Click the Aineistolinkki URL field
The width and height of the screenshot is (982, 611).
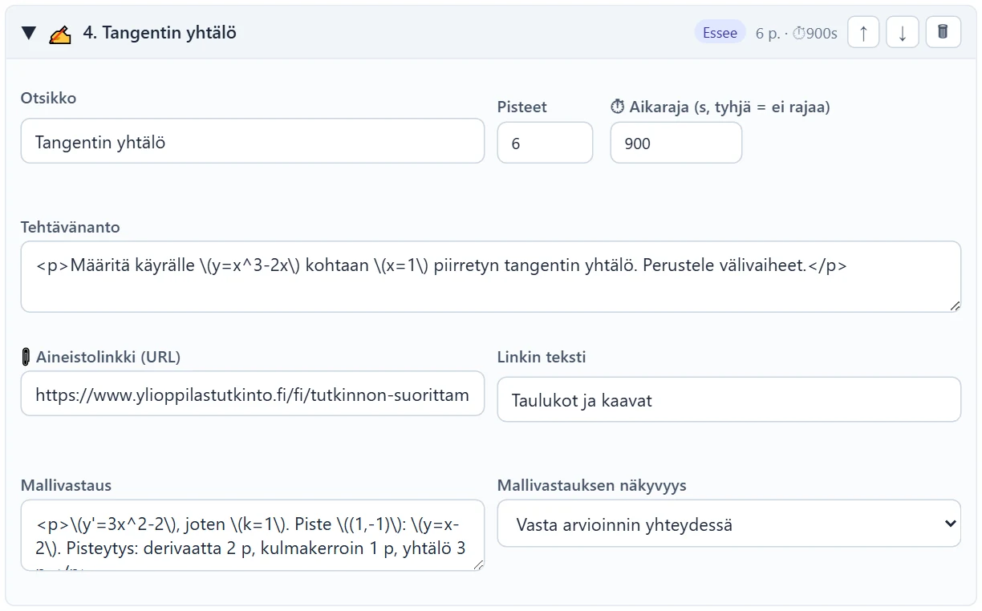pyautogui.click(x=253, y=393)
